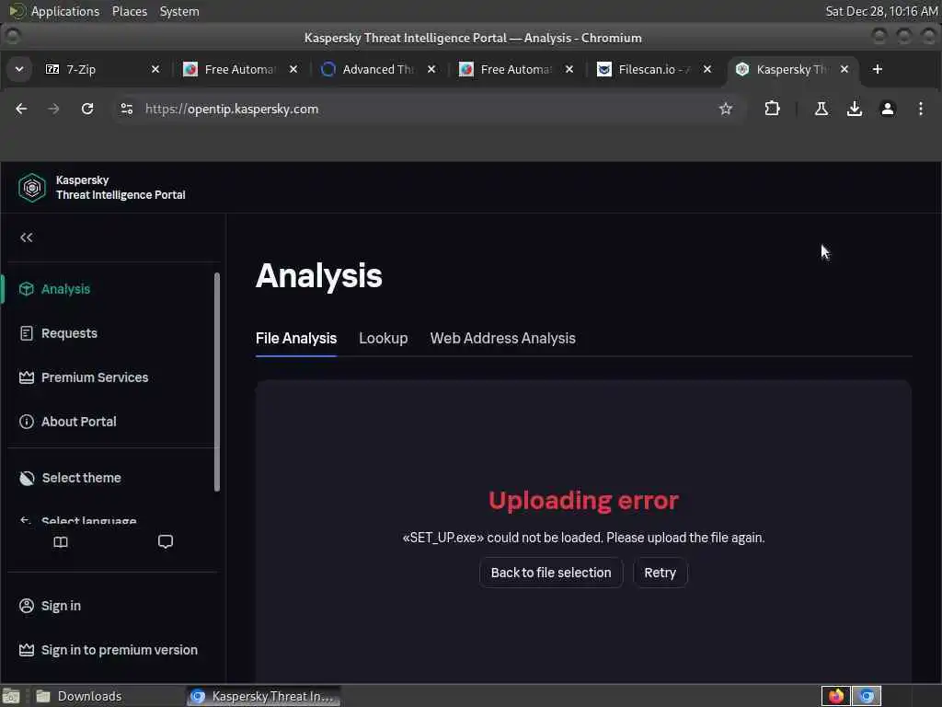
Task: Open the tab search dropdown arrow
Action: point(19,69)
